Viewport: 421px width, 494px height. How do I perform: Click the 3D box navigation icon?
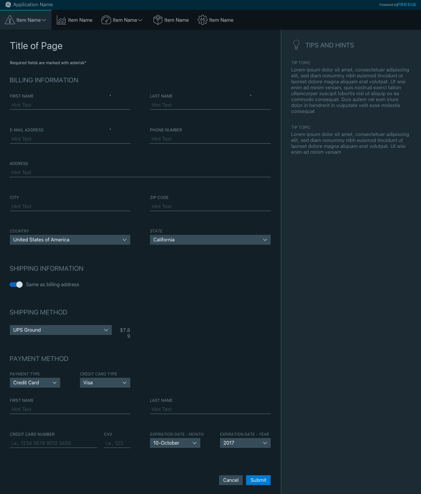(x=158, y=20)
